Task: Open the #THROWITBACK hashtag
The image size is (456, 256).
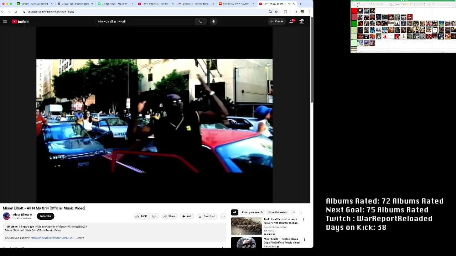Action: [77, 226]
